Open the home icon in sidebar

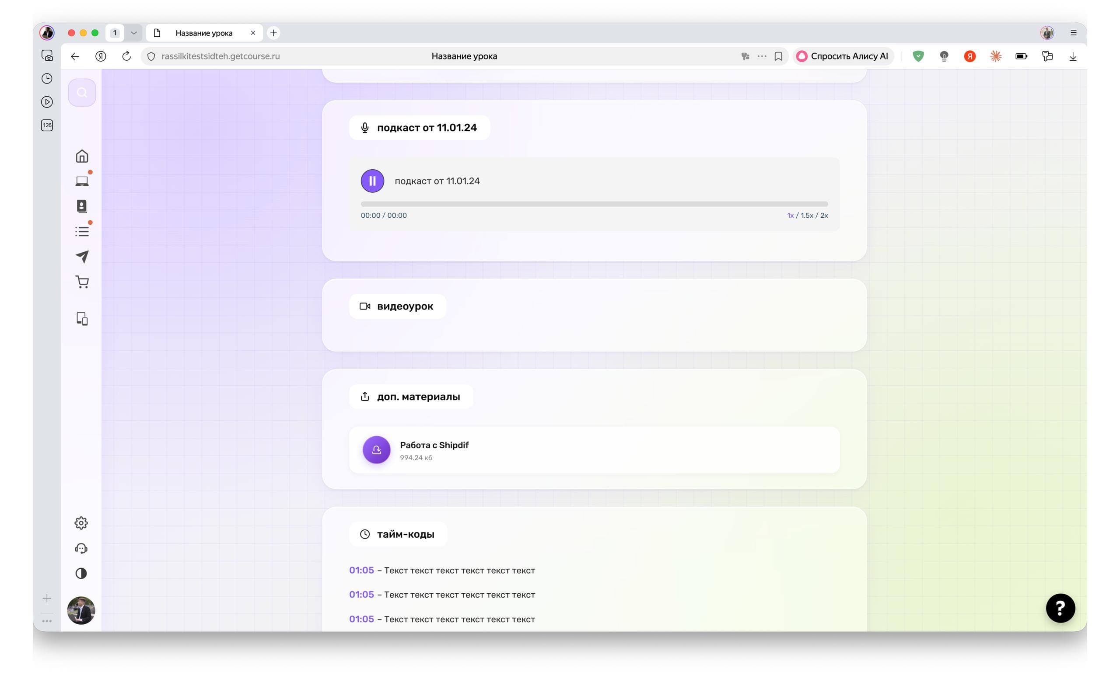(82, 156)
